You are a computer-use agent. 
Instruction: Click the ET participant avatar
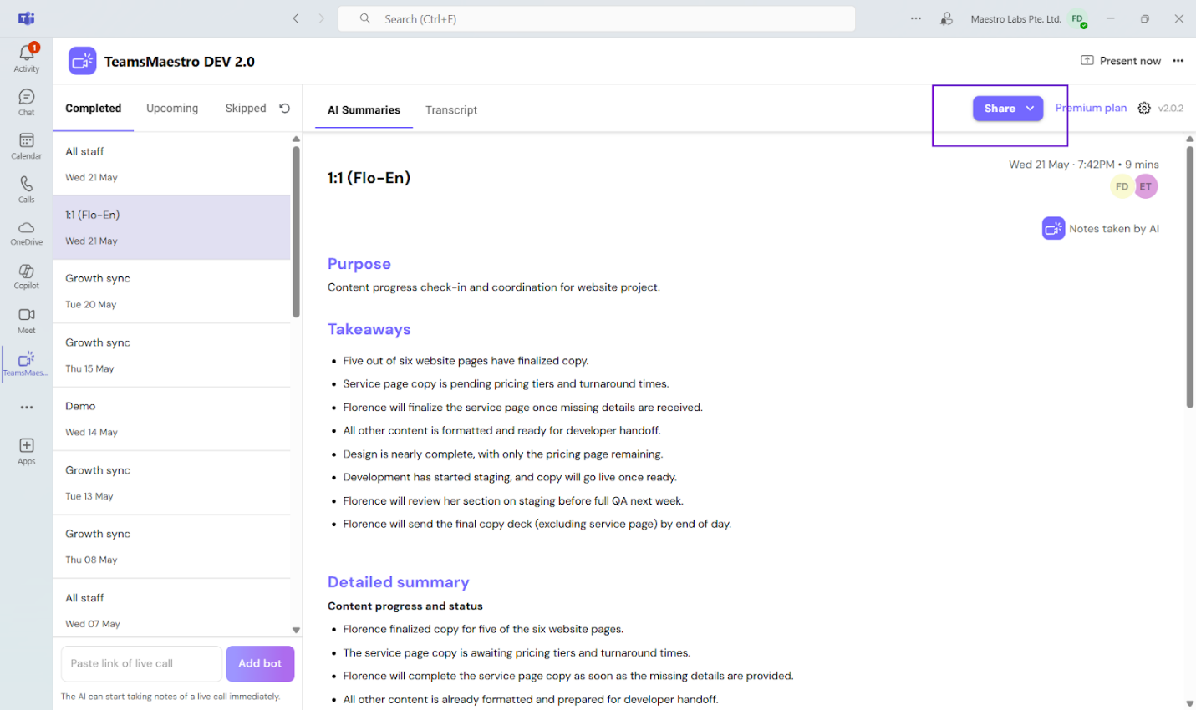pos(1146,187)
